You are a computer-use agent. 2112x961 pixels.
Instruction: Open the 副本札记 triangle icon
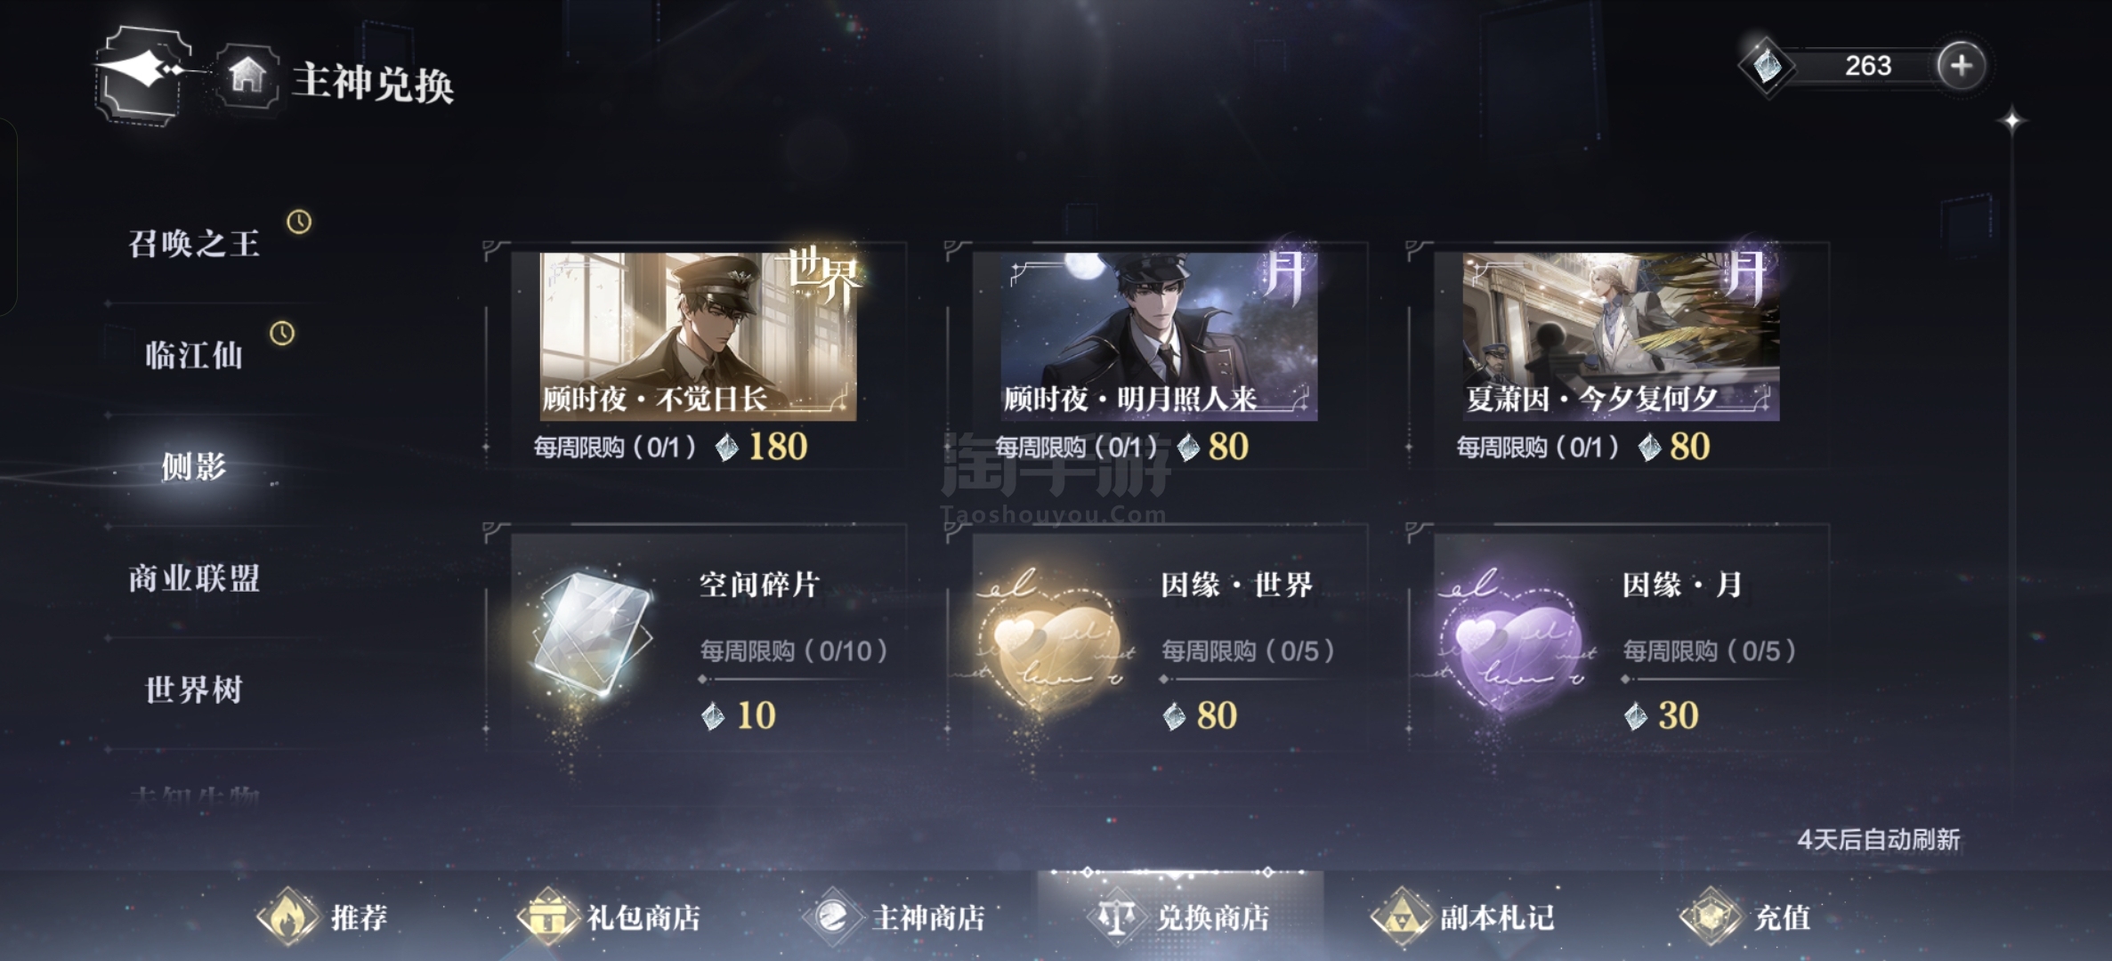(x=1402, y=916)
